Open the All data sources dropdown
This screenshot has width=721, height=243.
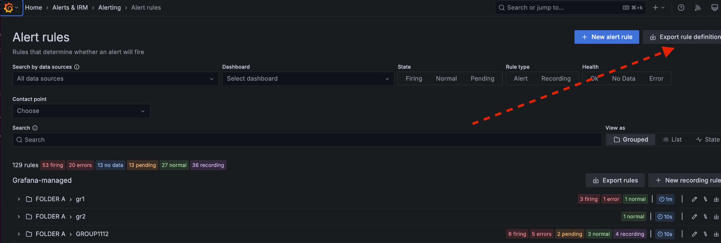pos(115,79)
